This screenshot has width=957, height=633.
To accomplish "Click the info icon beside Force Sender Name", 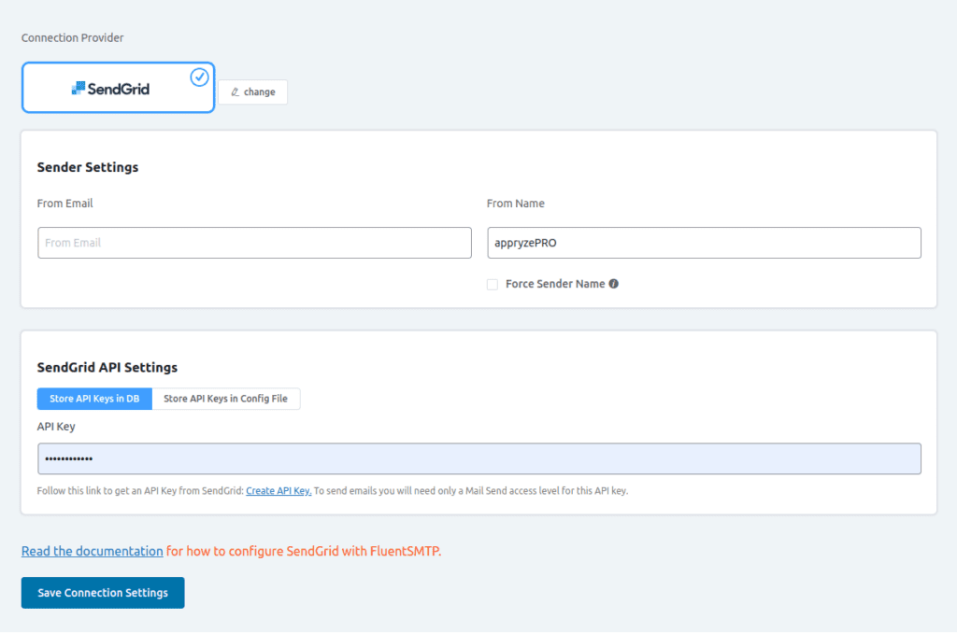I will 613,284.
